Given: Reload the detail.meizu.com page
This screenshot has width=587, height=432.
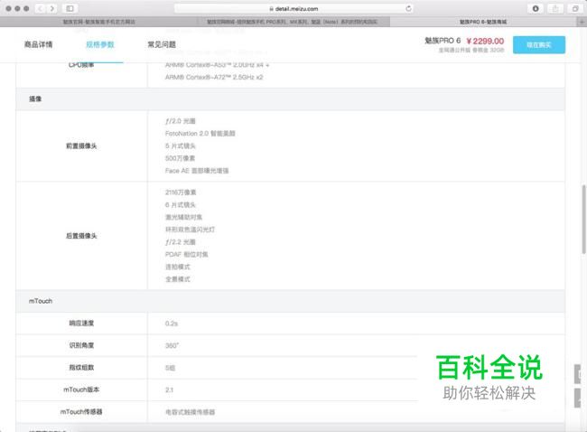Looking at the screenshot, I should tap(408, 8).
